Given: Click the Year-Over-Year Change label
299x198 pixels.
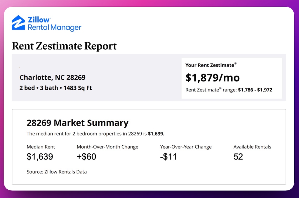Looking at the screenshot, I should (186, 147).
